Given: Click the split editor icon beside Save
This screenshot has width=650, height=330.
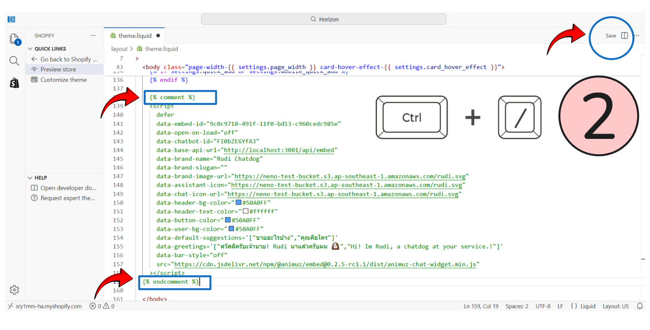Looking at the screenshot, I should [x=624, y=36].
